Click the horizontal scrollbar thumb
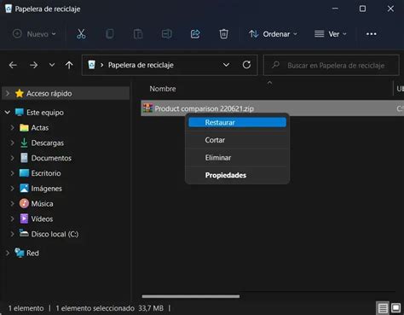The height and width of the screenshot is (315, 404). [191, 296]
